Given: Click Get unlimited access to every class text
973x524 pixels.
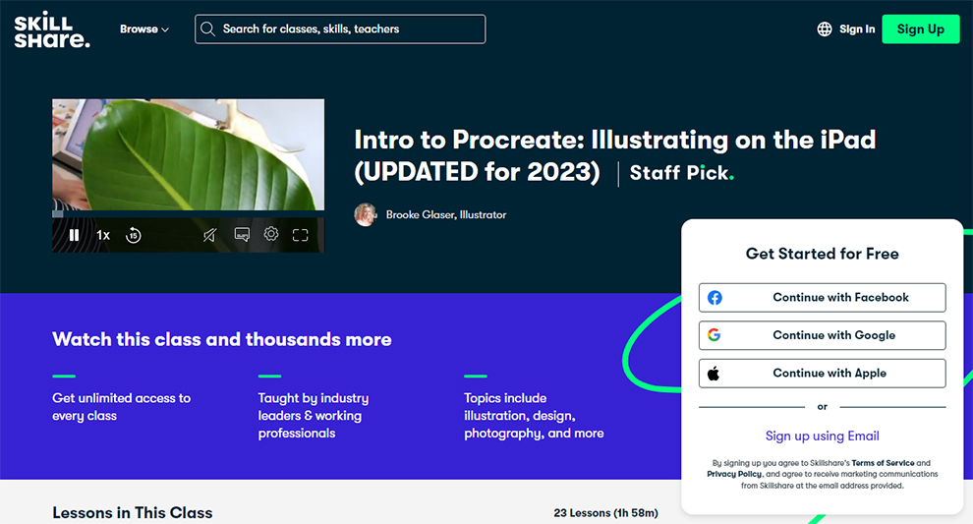Looking at the screenshot, I should pos(122,407).
